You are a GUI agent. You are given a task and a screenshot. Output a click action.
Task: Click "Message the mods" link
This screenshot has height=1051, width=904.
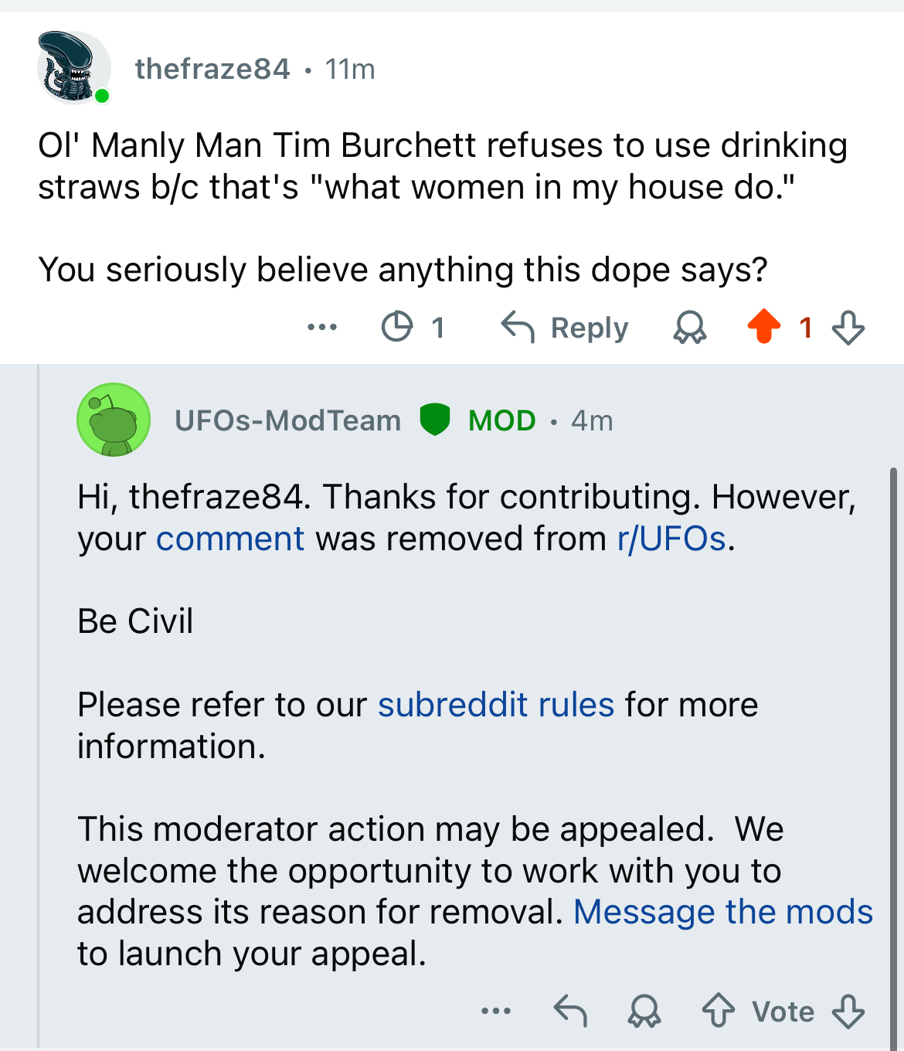coord(722,912)
